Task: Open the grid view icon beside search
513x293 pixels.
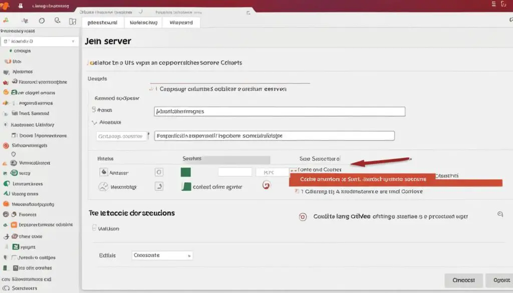Action: 73,21
